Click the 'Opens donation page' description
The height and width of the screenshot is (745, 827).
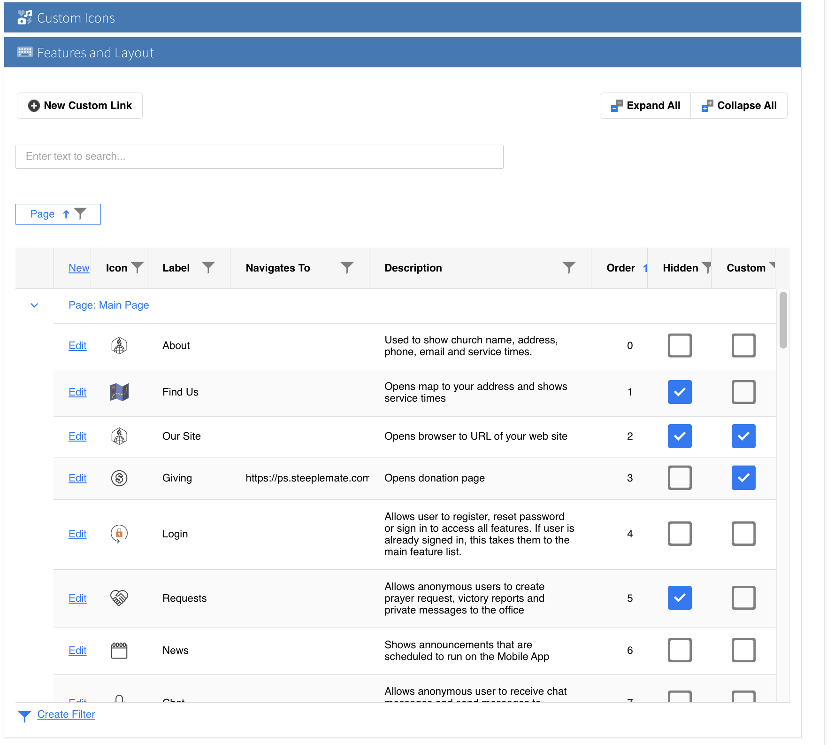click(435, 478)
